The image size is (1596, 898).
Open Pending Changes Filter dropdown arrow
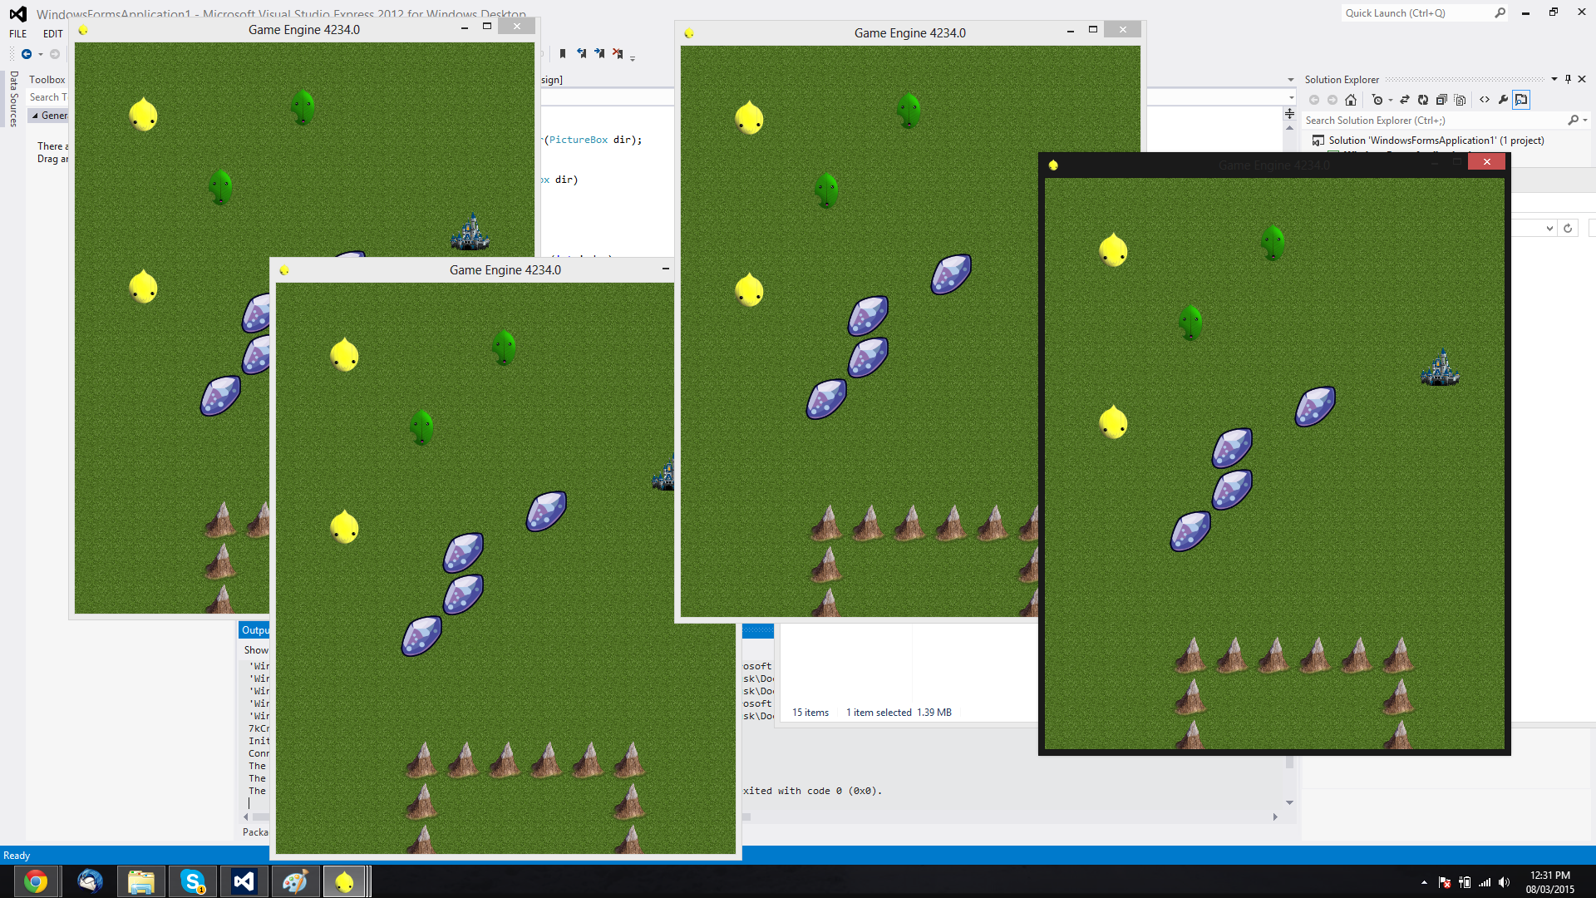click(x=1391, y=101)
